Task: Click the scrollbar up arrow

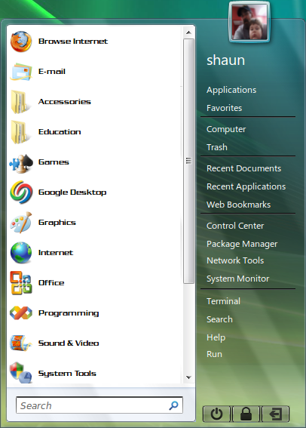Action: [188, 32]
